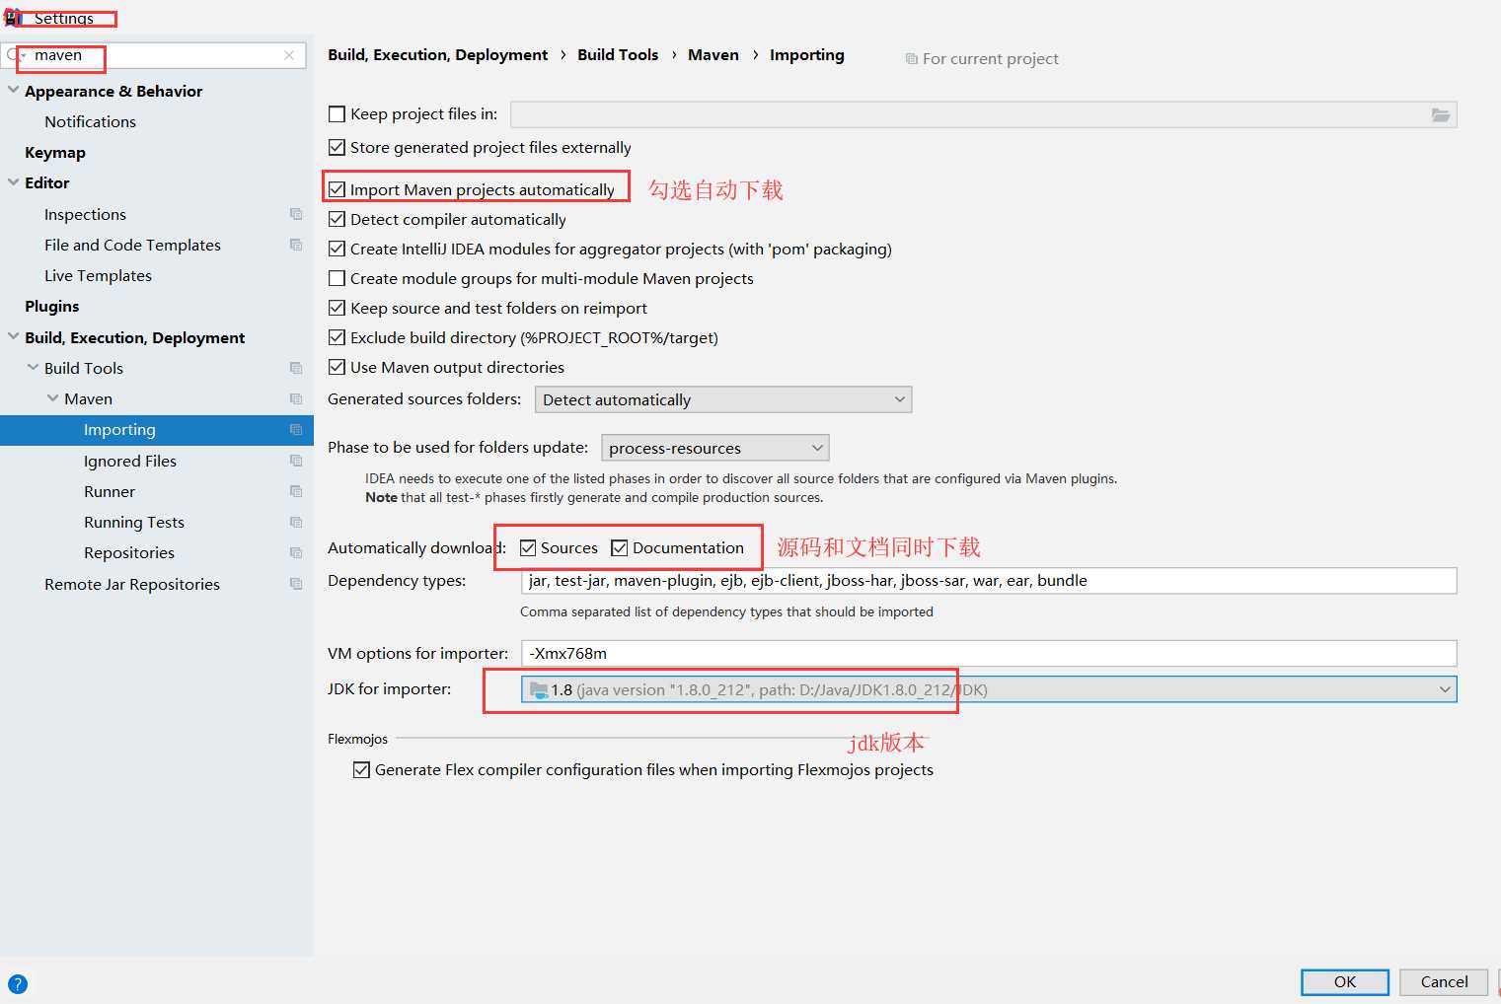The image size is (1501, 1004).
Task: Collapse the Maven tree node
Action: point(52,397)
